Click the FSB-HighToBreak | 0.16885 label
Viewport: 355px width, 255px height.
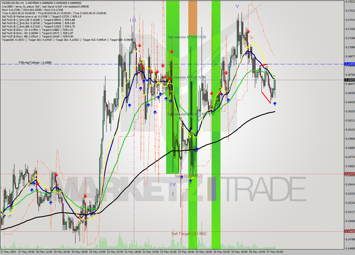(x=35, y=63)
